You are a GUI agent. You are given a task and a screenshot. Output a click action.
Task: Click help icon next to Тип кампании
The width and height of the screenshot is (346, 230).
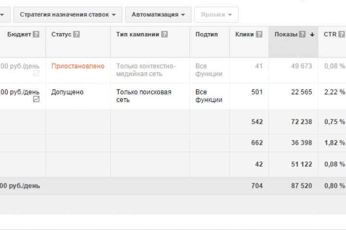pos(165,34)
